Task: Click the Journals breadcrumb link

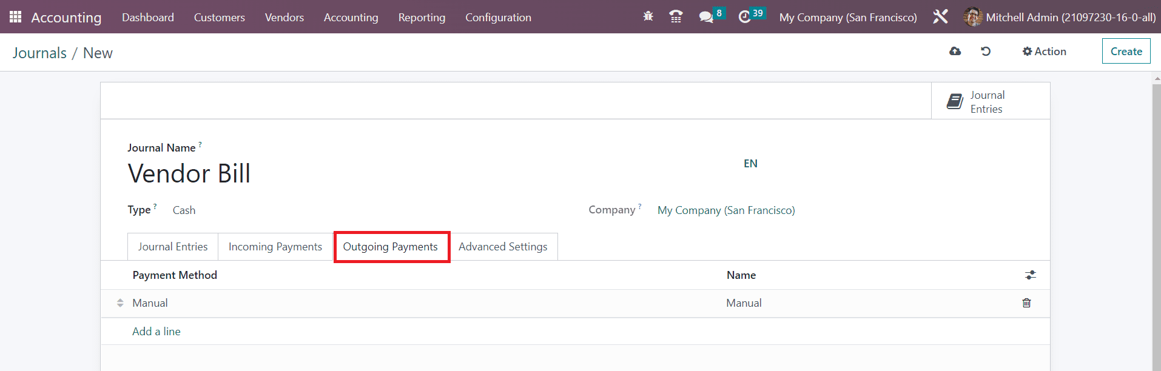Action: click(x=39, y=53)
